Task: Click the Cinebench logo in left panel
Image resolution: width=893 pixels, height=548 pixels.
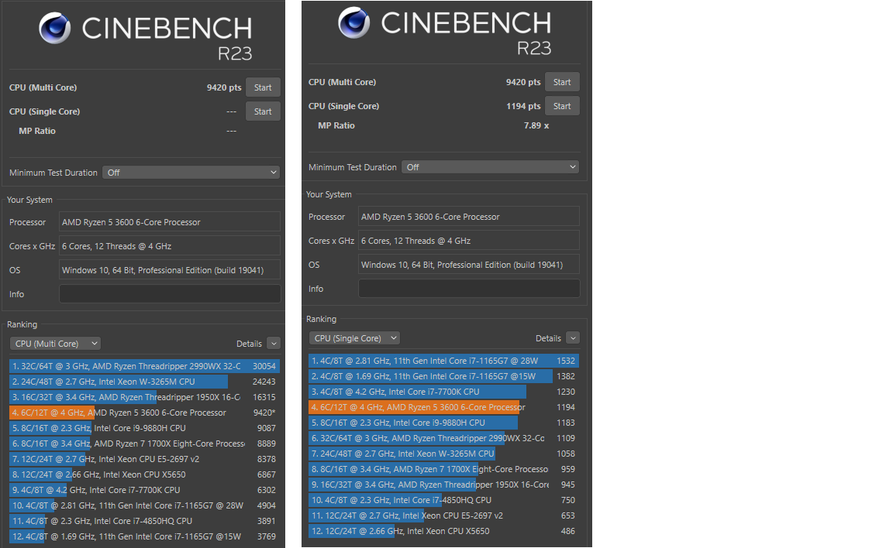Action: click(55, 28)
